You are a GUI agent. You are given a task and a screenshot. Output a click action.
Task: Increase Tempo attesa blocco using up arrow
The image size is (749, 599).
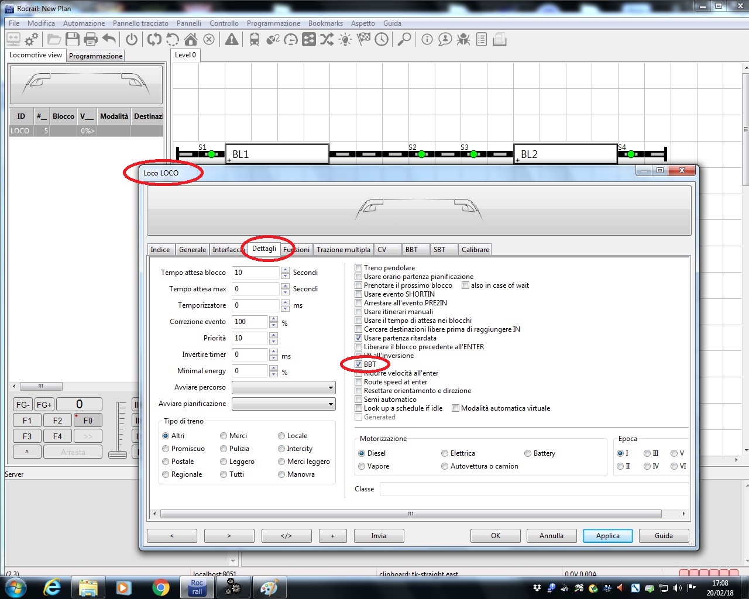285,270
